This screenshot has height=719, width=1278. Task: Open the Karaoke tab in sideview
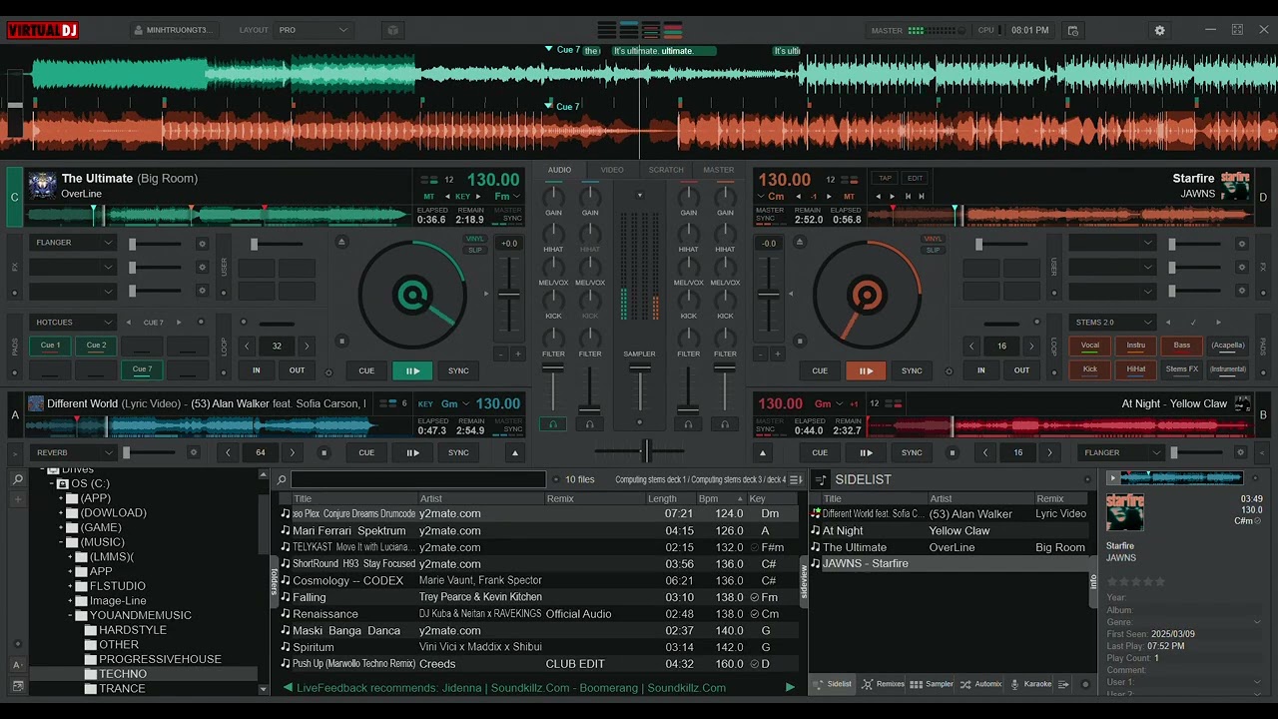coord(1031,684)
